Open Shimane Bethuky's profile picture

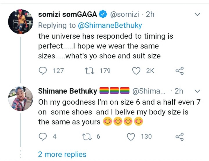(x=20, y=99)
